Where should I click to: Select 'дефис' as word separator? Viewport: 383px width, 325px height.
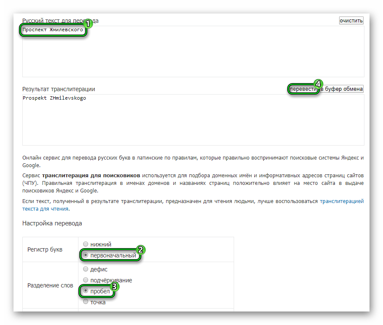click(86, 269)
